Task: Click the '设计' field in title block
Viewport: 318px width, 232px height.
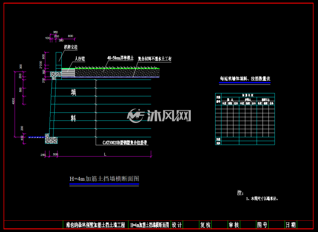Action: click(x=177, y=225)
